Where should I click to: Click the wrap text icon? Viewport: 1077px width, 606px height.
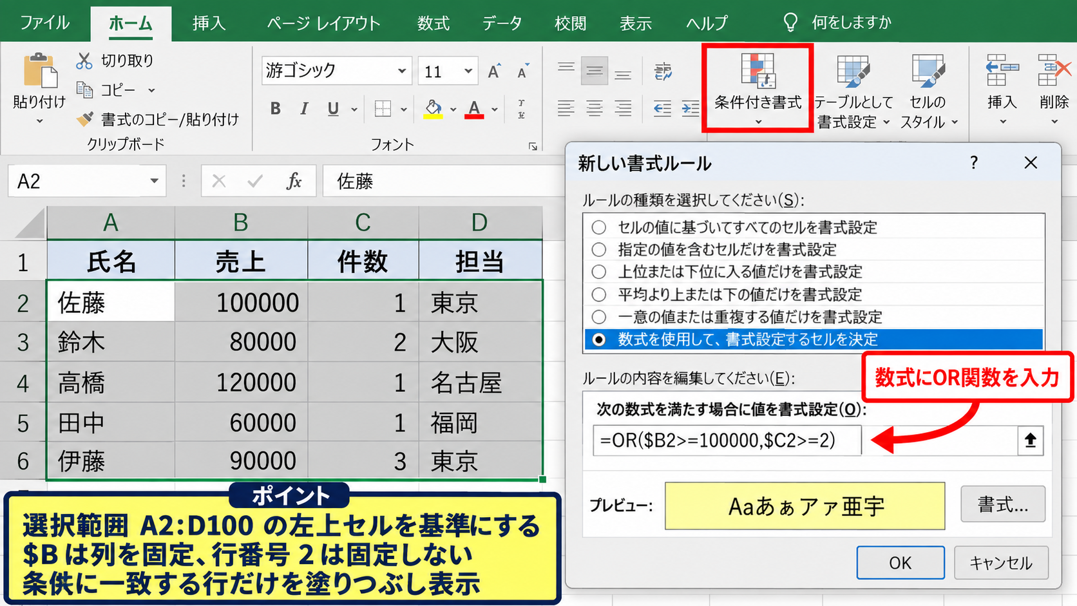[663, 71]
